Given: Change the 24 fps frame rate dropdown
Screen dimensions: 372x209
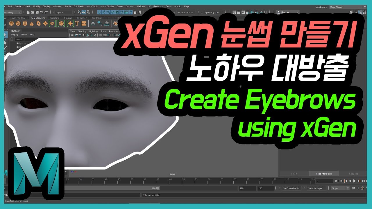Looking at the screenshot, I should click(340, 188).
